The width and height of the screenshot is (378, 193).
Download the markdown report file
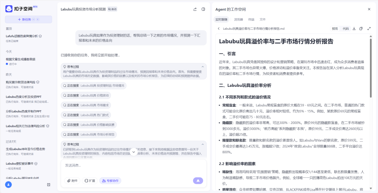(354, 29)
